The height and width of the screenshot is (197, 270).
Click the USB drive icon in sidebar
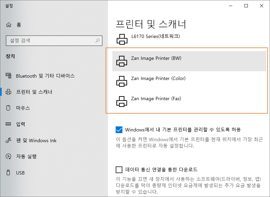click(x=8, y=172)
